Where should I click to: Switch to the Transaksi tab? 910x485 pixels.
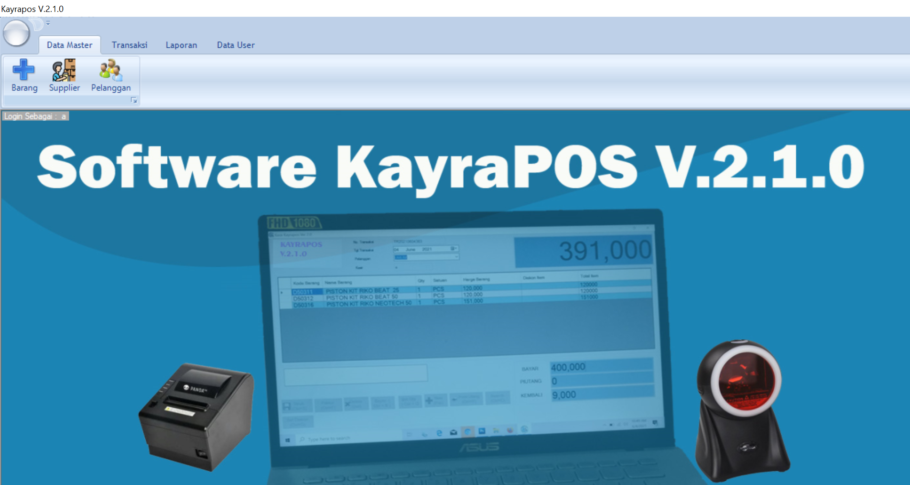[130, 45]
